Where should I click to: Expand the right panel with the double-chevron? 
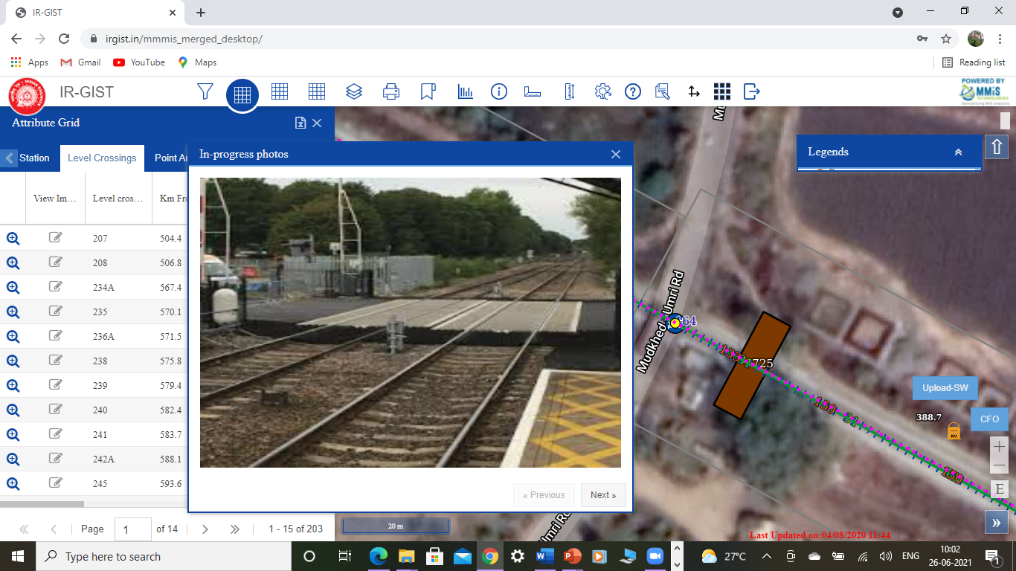click(x=996, y=522)
